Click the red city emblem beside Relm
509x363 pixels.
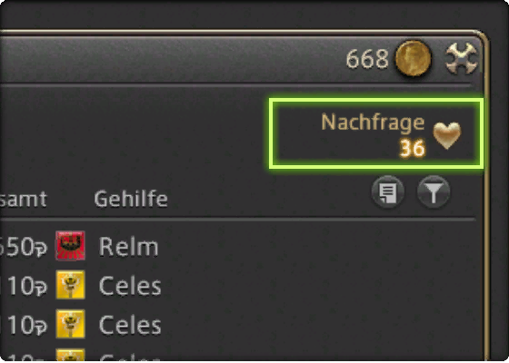click(71, 246)
